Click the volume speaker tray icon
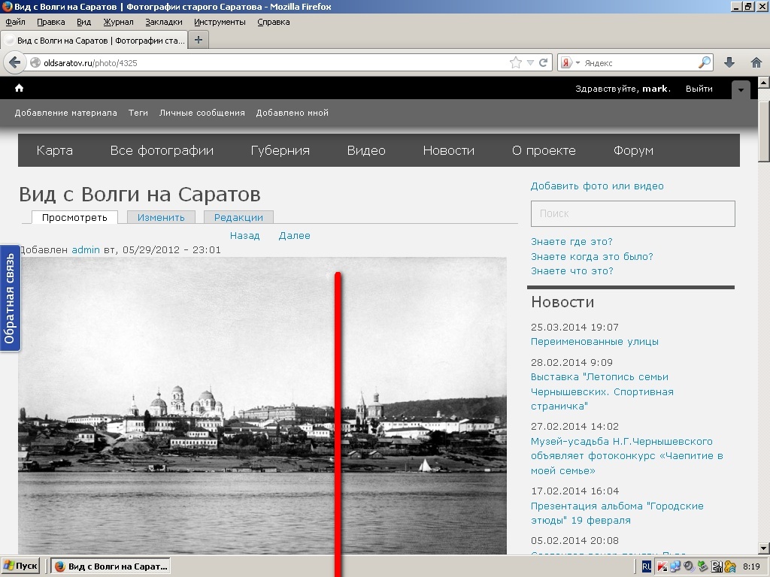 click(x=687, y=566)
